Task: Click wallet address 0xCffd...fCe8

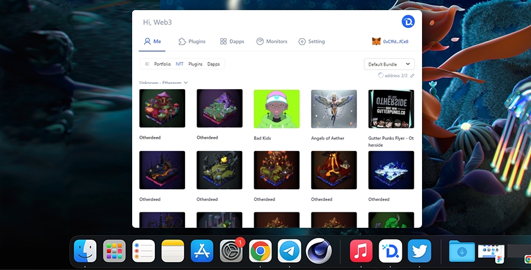Action: point(395,42)
